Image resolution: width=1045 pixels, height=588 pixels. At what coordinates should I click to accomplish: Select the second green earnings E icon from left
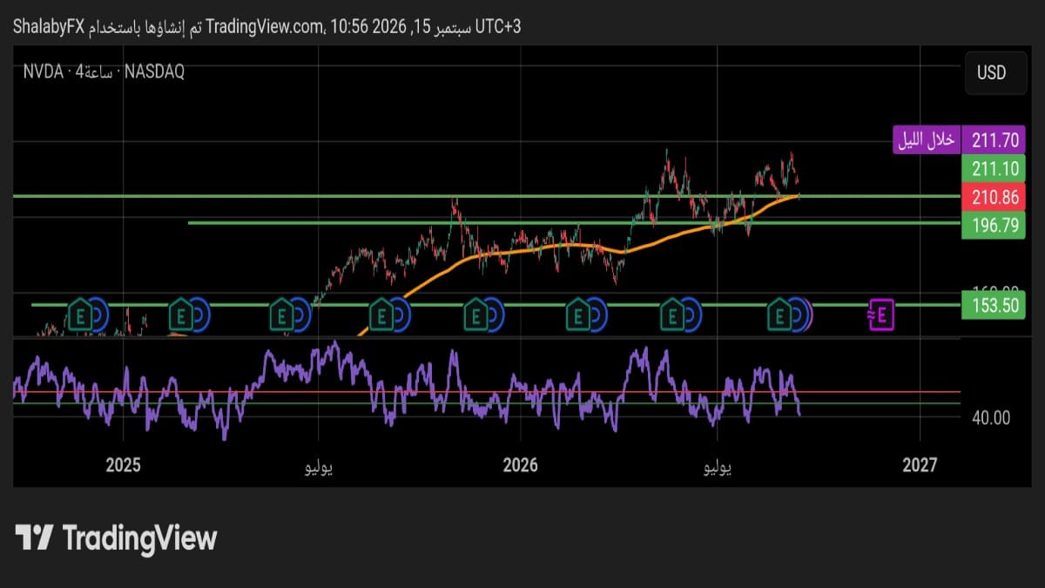pos(180,314)
